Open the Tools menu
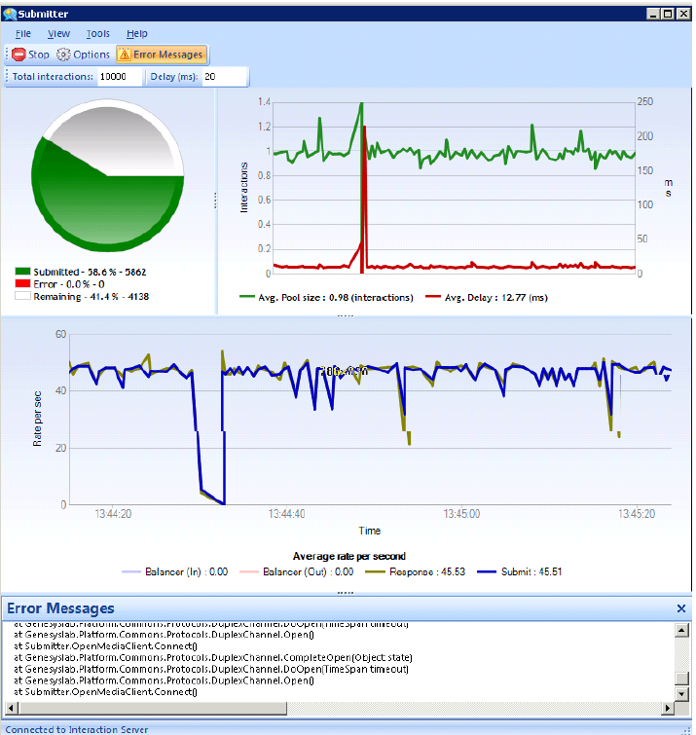This screenshot has width=696, height=735. (97, 33)
